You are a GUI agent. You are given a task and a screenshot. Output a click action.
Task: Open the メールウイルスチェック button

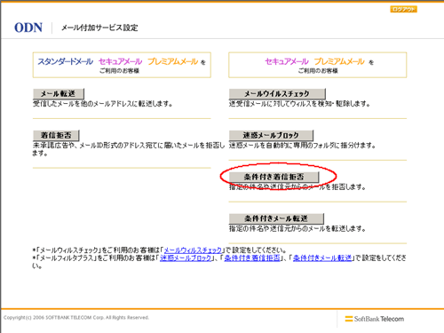coord(277,94)
